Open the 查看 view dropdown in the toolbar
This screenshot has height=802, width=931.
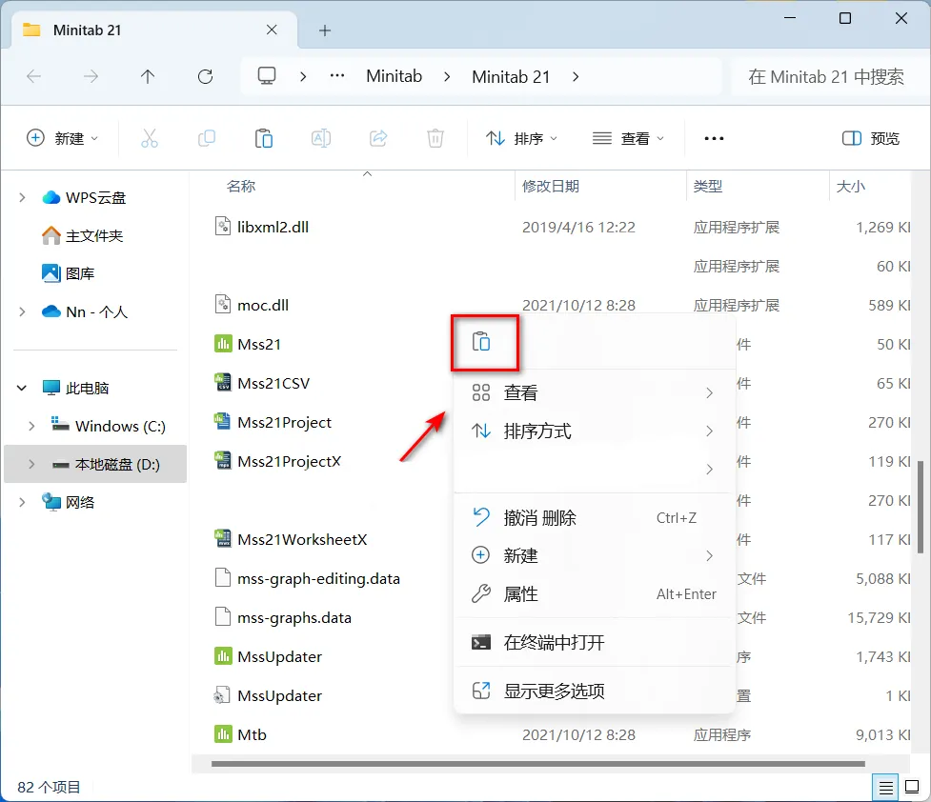[x=628, y=138]
